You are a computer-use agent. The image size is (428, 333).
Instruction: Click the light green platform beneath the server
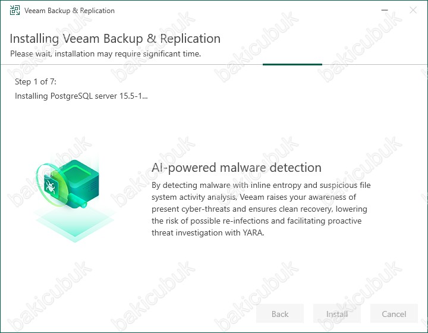coord(74,223)
